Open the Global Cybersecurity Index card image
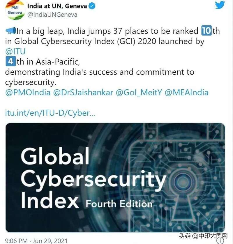The image size is (233, 244). coord(115,178)
